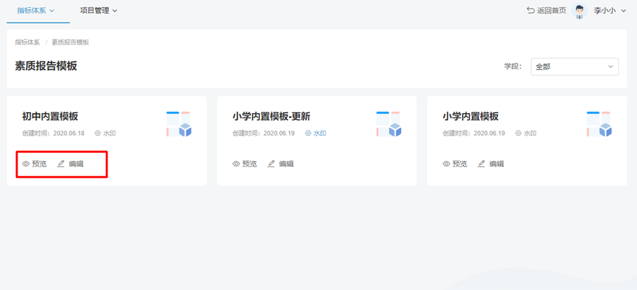Toggle 水印 text on 小学内置模板 card
The width and height of the screenshot is (637, 290).
530,133
